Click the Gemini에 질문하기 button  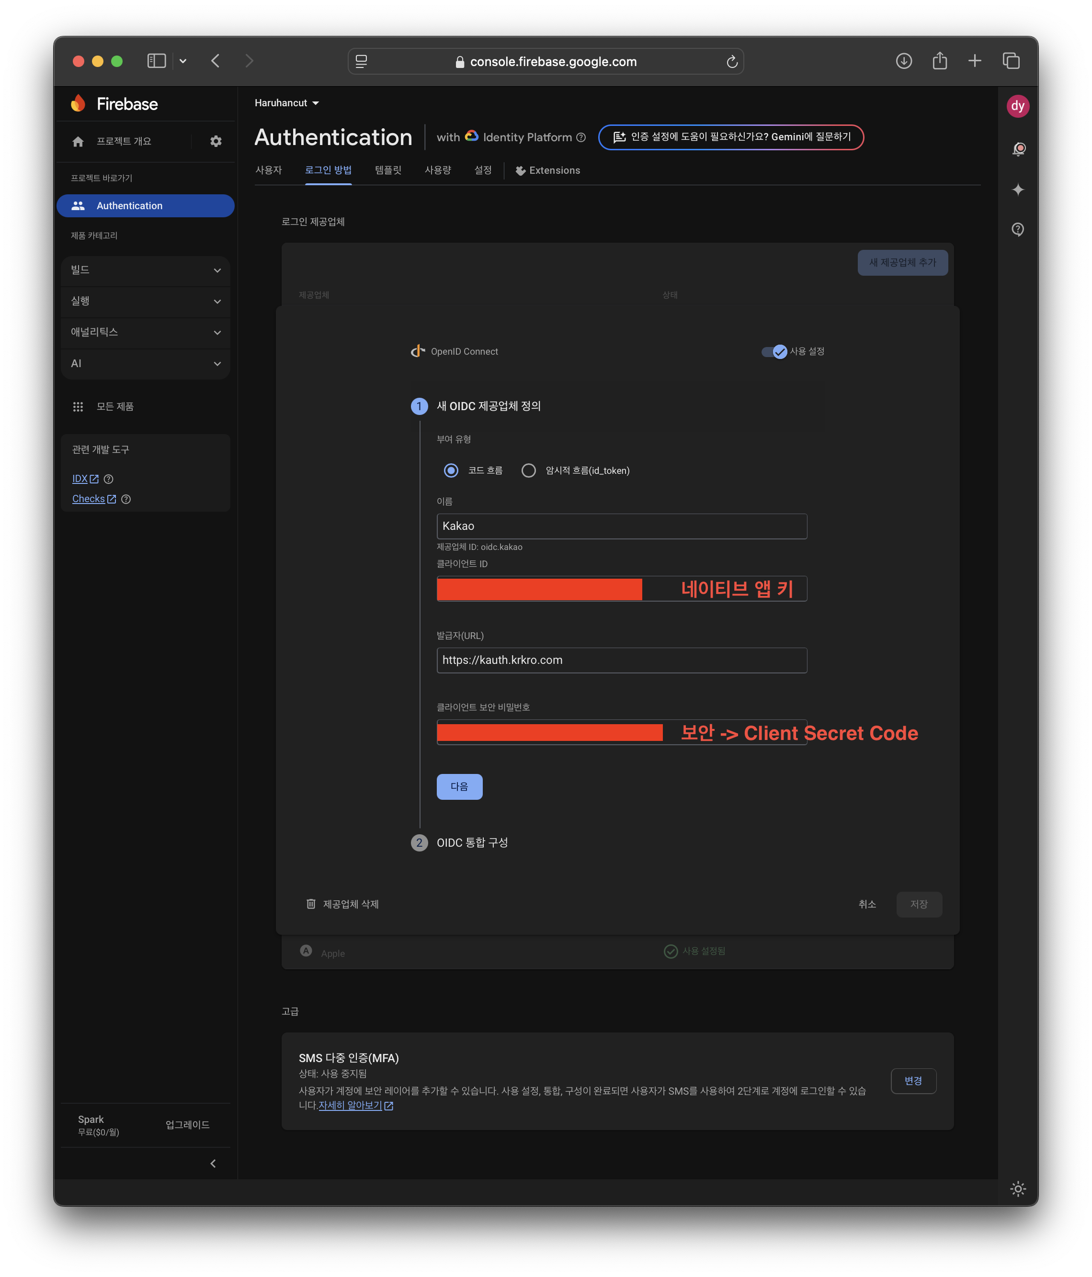[x=731, y=137]
